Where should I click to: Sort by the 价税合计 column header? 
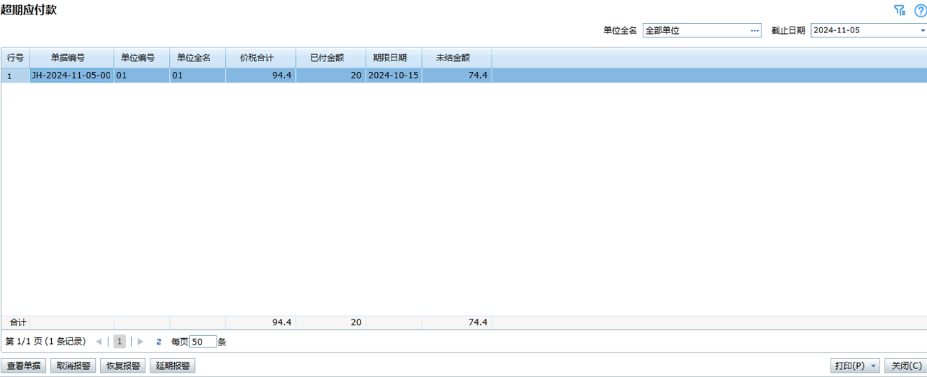pyautogui.click(x=260, y=58)
